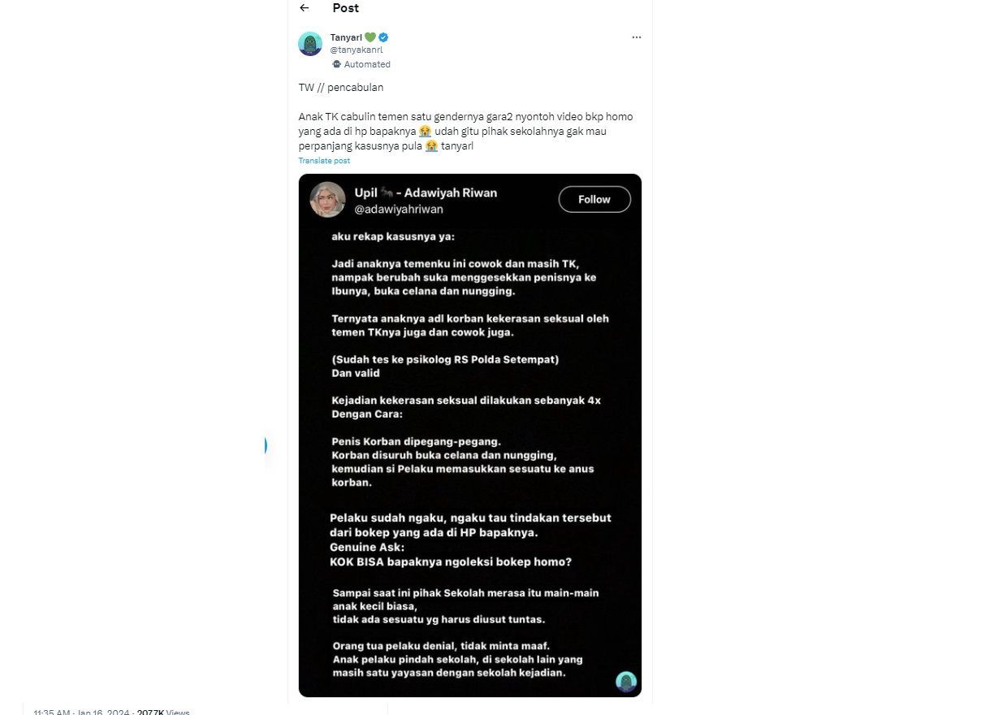Open the 11:35 AM Jan 16 timestamp
994x715 pixels.
(x=82, y=713)
